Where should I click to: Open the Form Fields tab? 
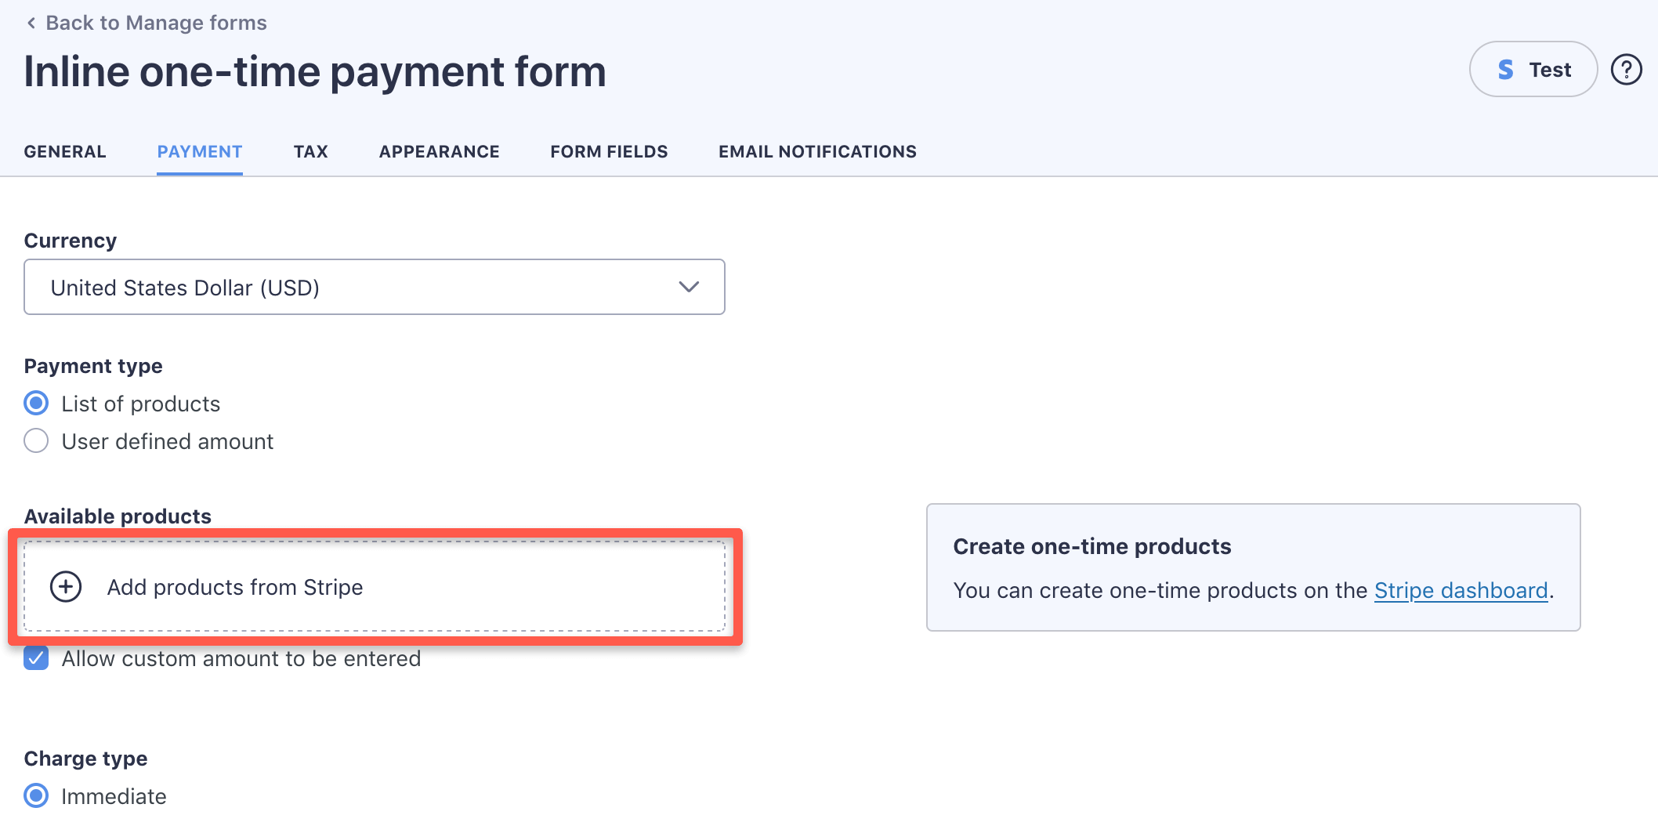coord(609,151)
